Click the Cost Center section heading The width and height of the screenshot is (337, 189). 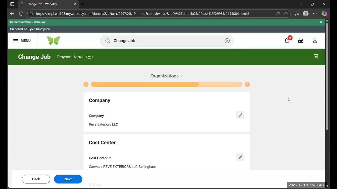tap(102, 143)
